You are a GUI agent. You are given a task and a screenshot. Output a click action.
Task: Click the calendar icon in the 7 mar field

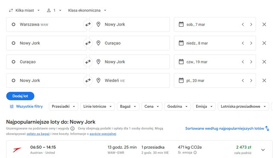(x=181, y=24)
